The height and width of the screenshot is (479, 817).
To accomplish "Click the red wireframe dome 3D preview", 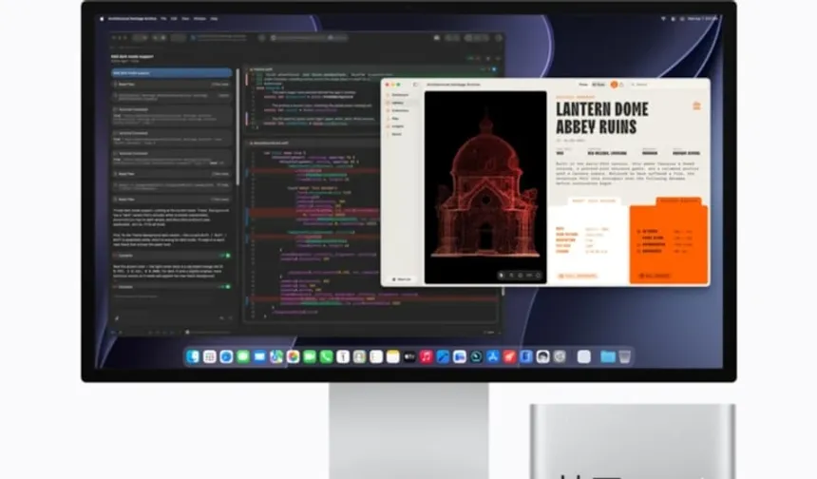I will tap(485, 187).
